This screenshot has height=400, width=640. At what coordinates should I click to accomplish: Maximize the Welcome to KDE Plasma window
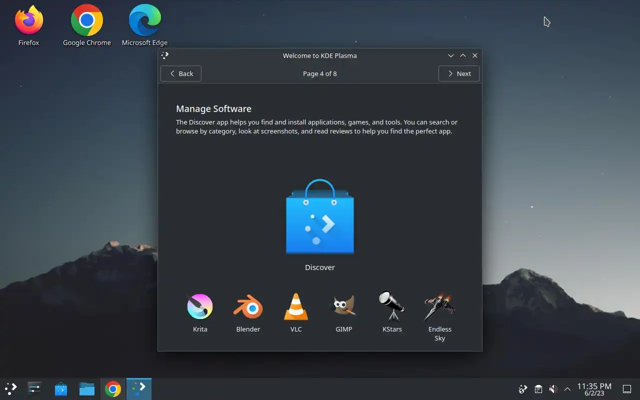point(463,55)
